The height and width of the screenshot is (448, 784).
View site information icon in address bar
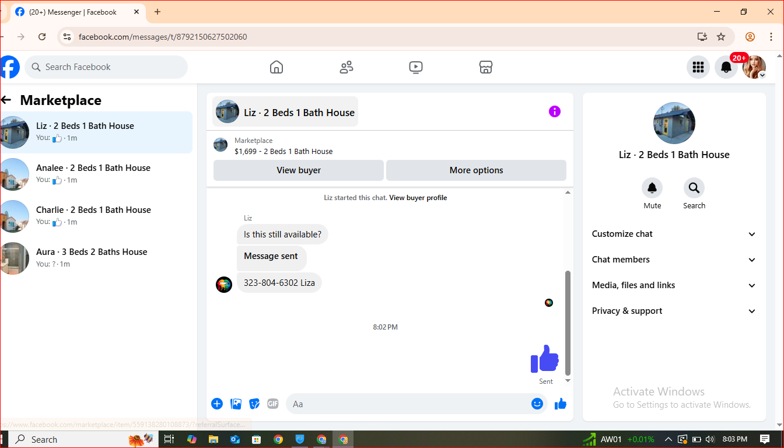tap(67, 37)
